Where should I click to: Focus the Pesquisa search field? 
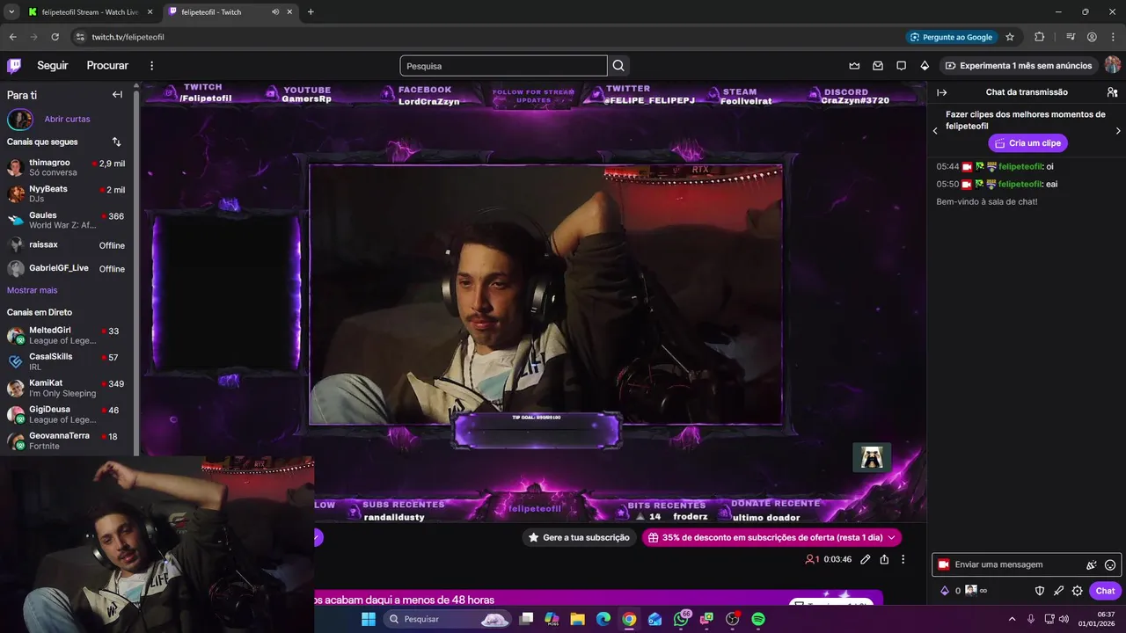pos(503,66)
